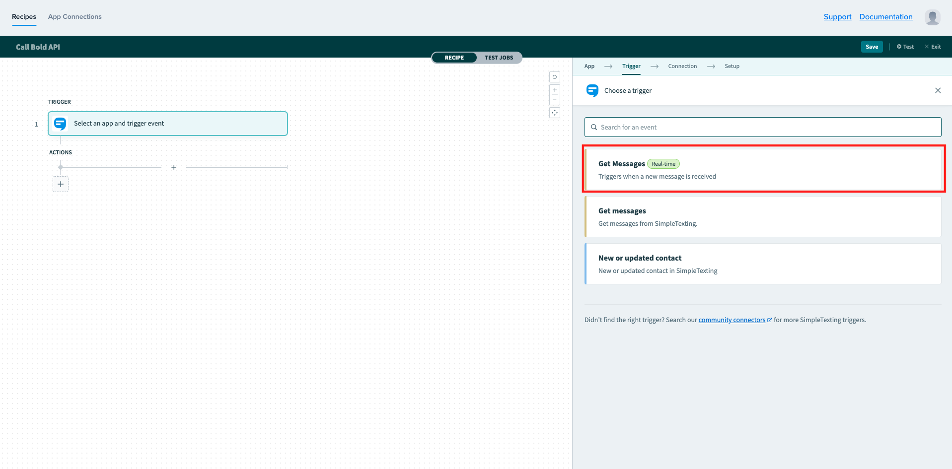Click the plus on the actions line

click(174, 167)
